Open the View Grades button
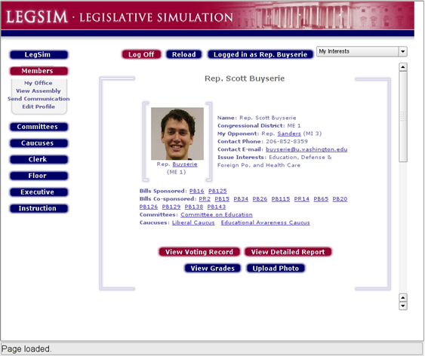 pyautogui.click(x=213, y=268)
